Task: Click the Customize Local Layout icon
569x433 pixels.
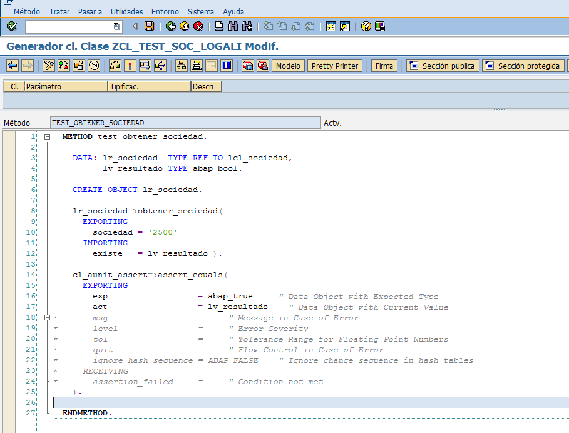Action: (380, 26)
